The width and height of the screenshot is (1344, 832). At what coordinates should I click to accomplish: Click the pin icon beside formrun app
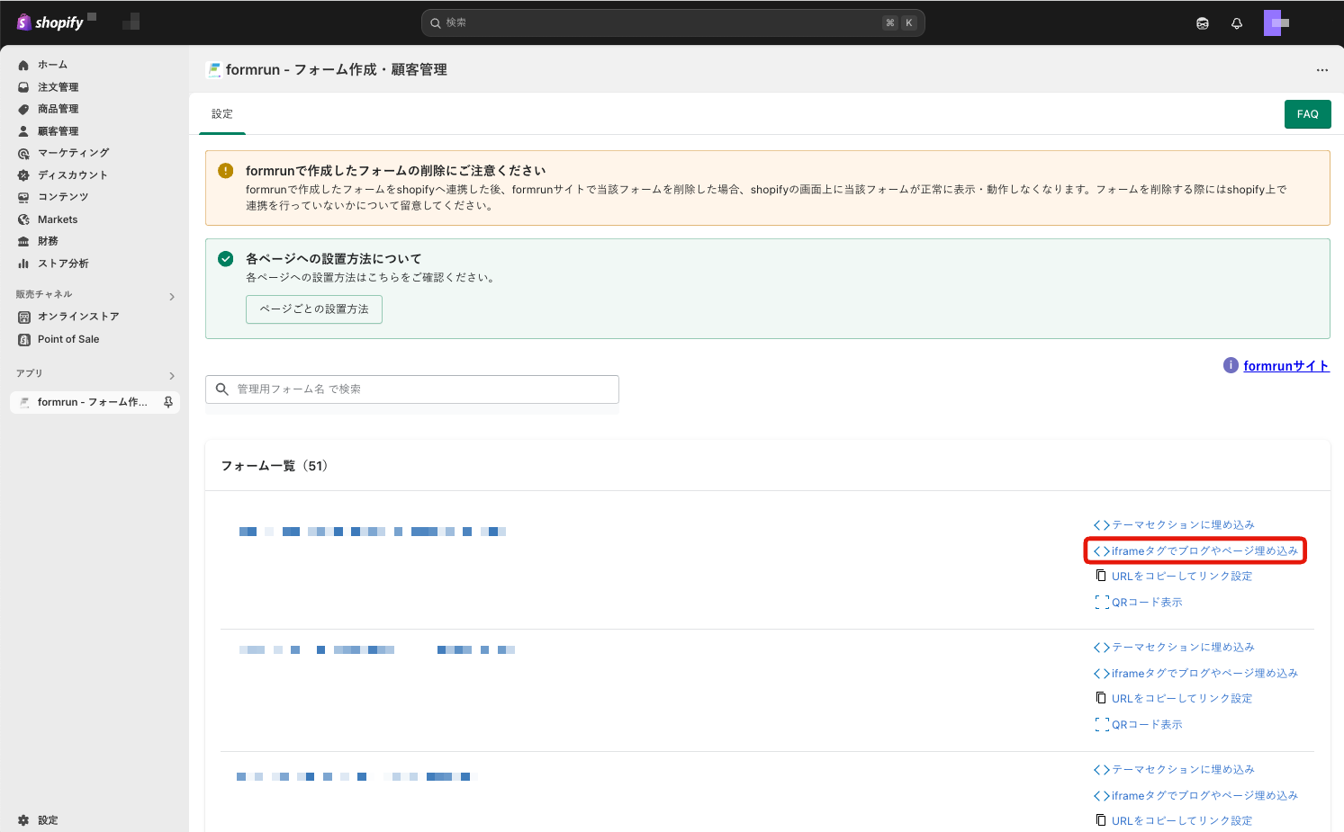(x=168, y=402)
